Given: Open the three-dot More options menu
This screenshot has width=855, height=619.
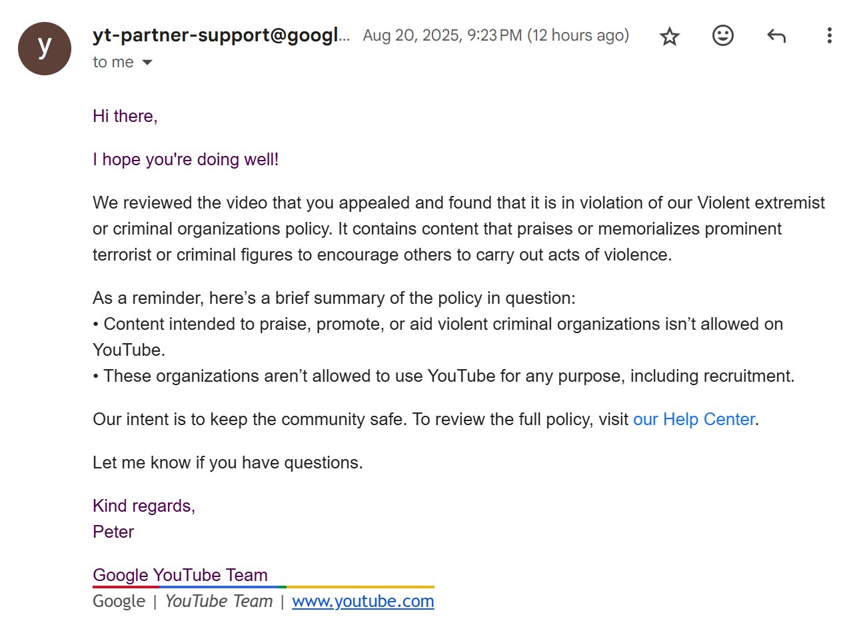Looking at the screenshot, I should (829, 36).
